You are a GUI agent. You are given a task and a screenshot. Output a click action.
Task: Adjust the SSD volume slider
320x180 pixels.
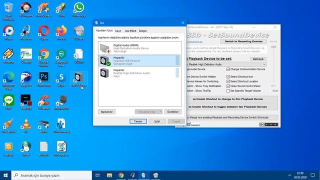(273, 47)
